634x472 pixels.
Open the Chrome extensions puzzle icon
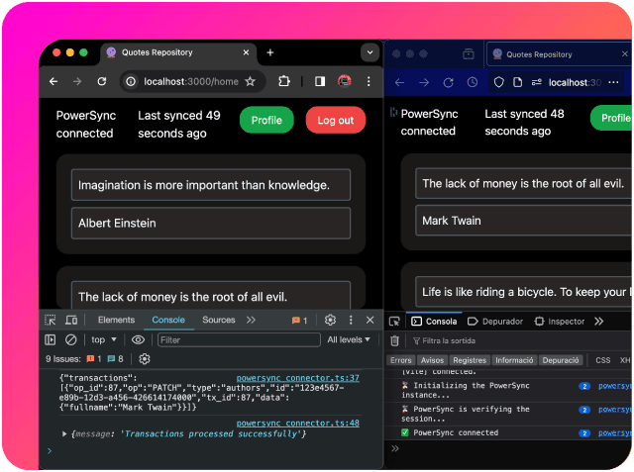click(x=284, y=81)
